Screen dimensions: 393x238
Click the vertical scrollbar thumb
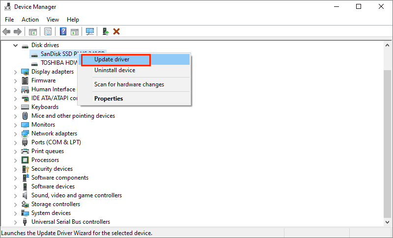point(387,144)
